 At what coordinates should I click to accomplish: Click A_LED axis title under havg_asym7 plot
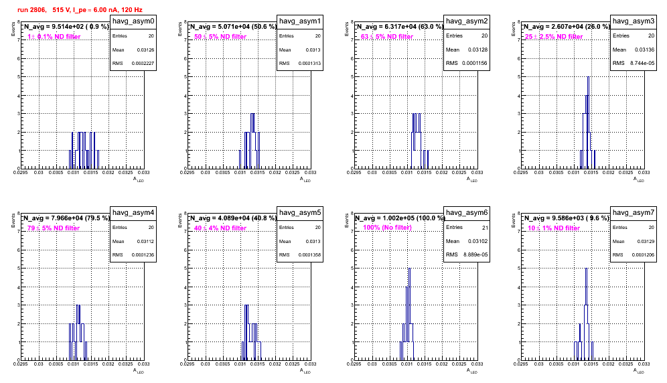click(639, 372)
